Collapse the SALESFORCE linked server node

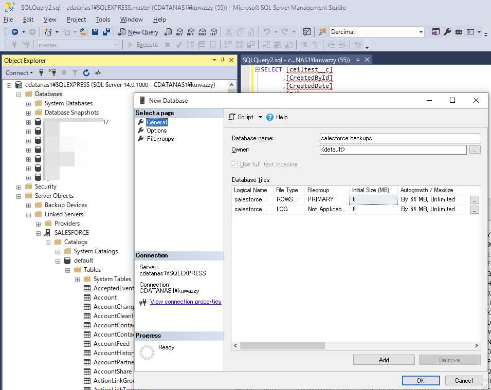coord(39,233)
